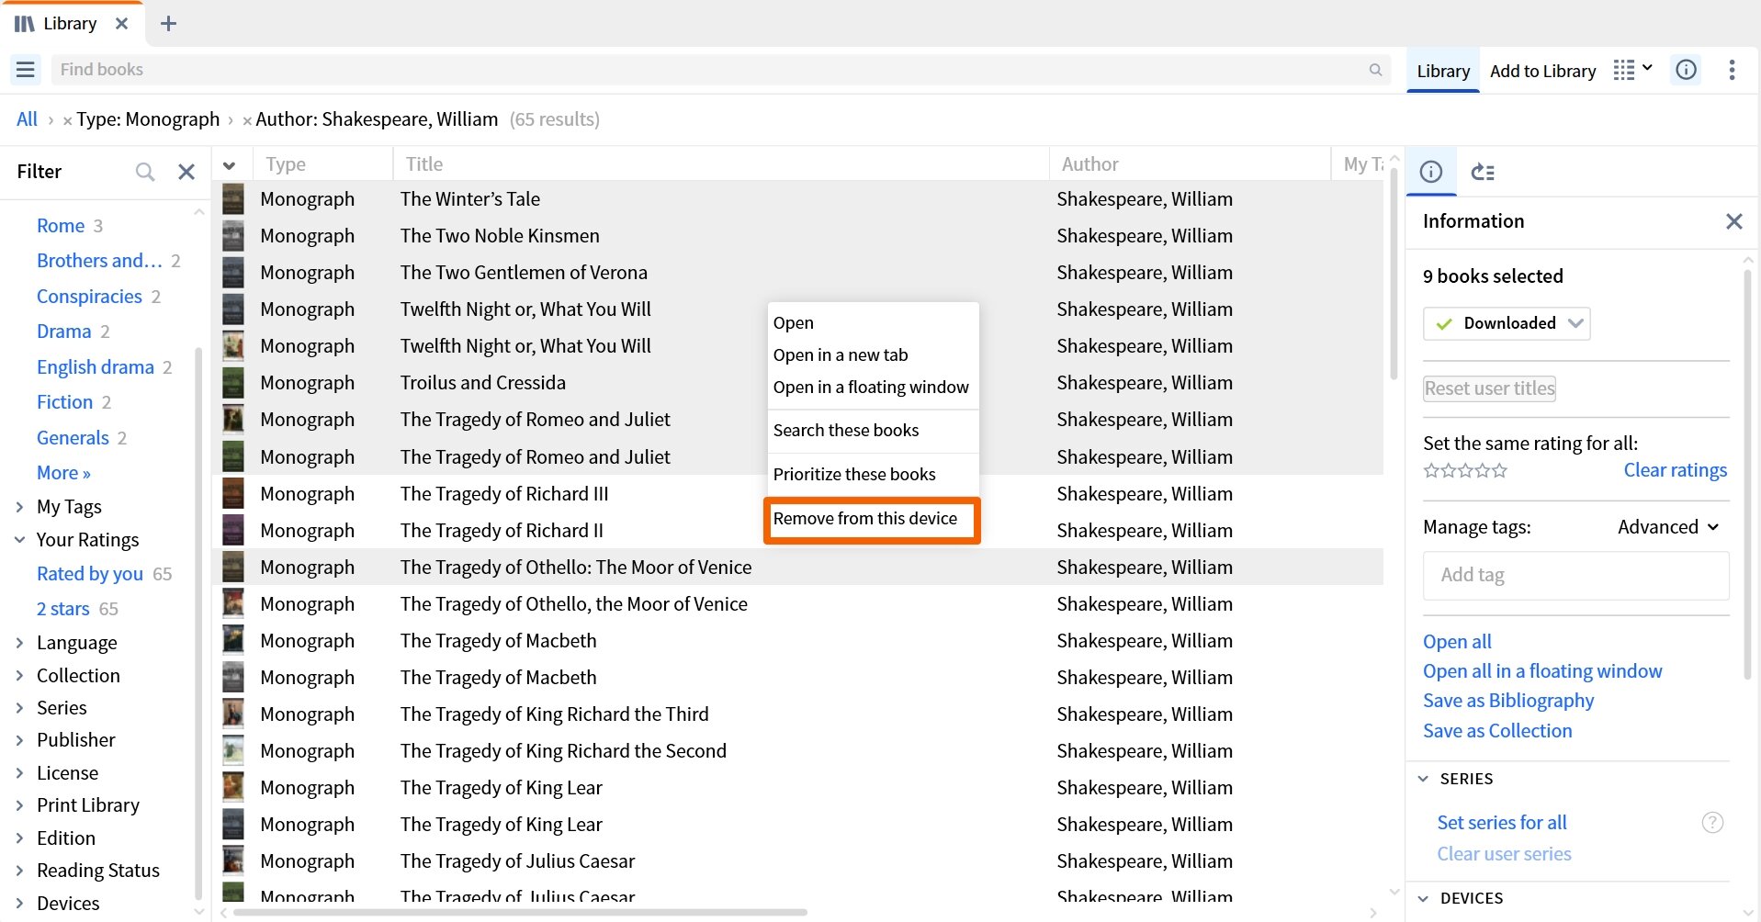This screenshot has width=1761, height=922.
Task: Close the Library tab
Action: (x=121, y=24)
